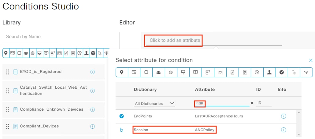The image size is (315, 139).
Task: Select the Compliance_Unknown_Devices library condition
Action: click(54, 109)
